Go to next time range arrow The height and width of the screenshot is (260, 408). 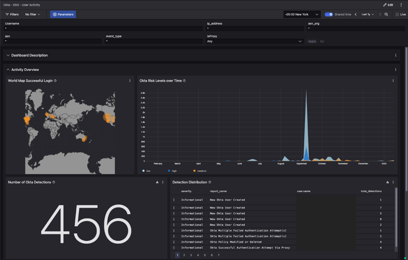point(380,14)
